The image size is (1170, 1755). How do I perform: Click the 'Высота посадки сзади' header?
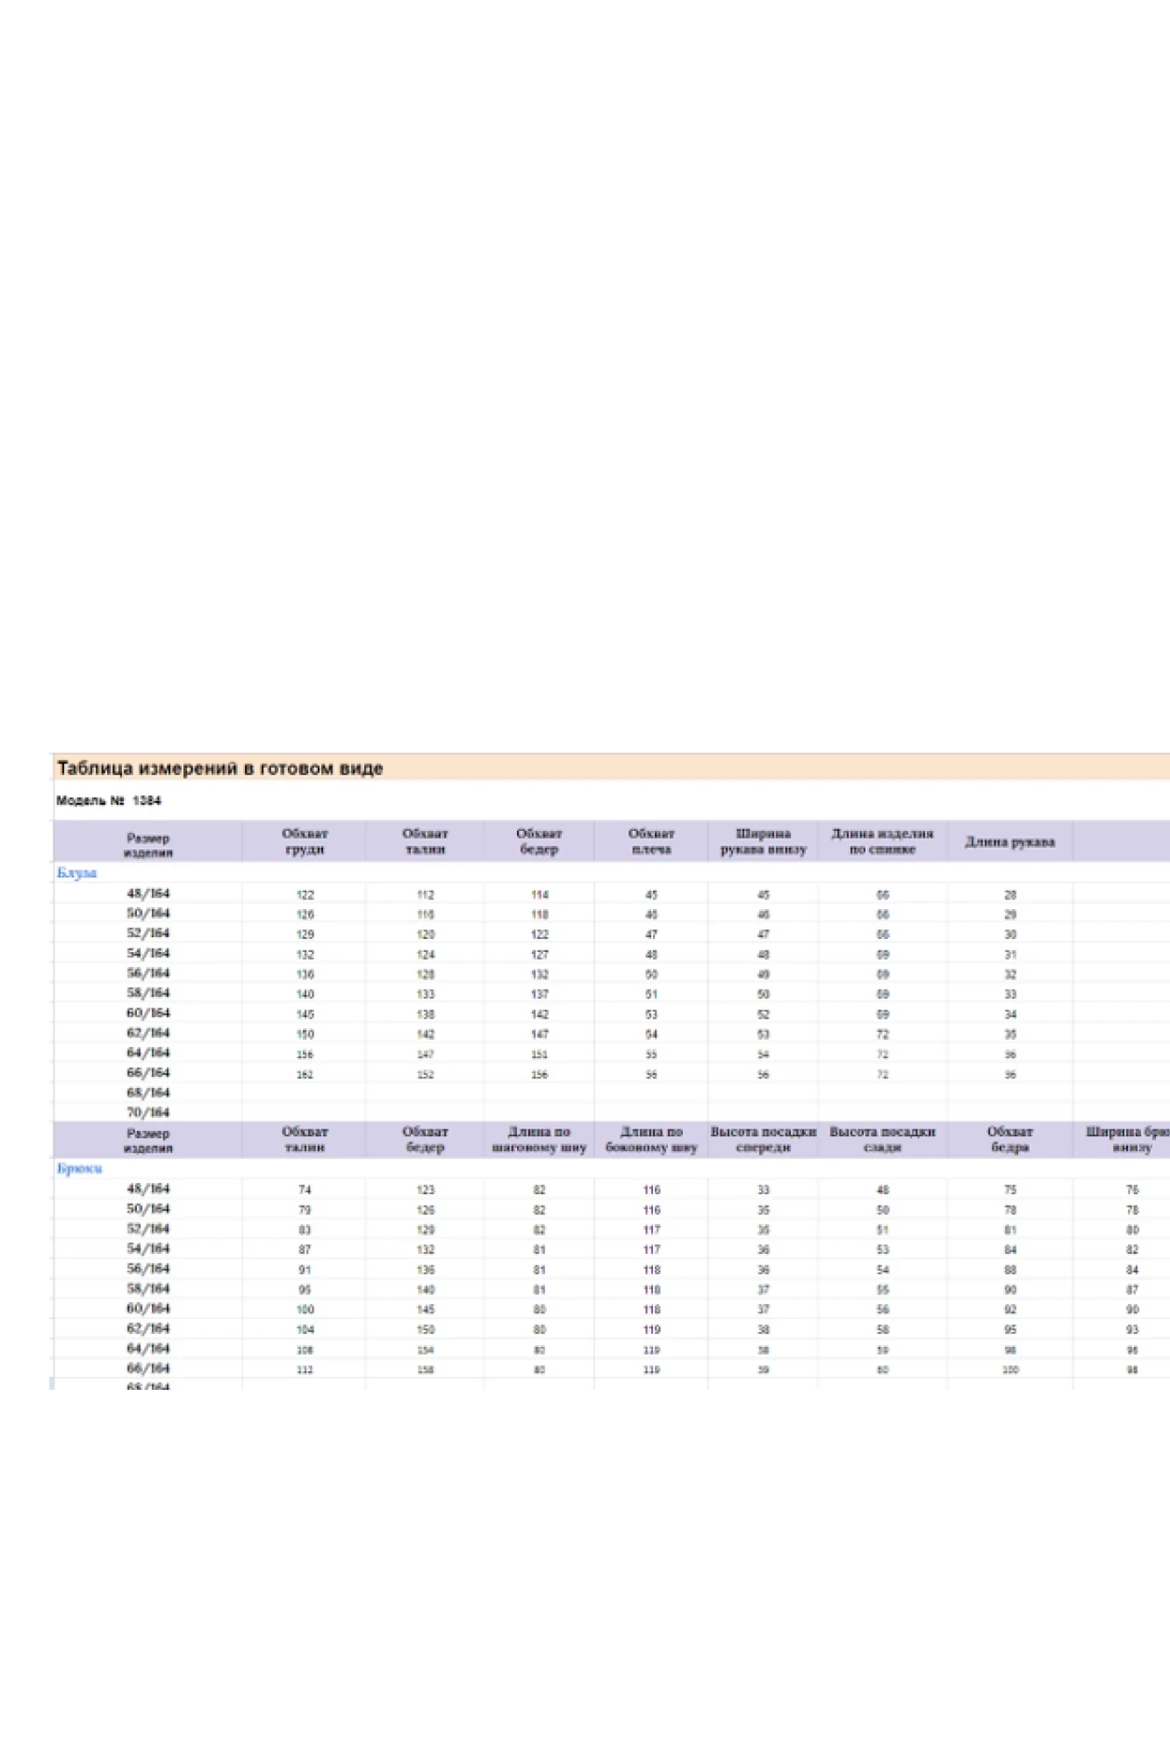[x=882, y=1139]
